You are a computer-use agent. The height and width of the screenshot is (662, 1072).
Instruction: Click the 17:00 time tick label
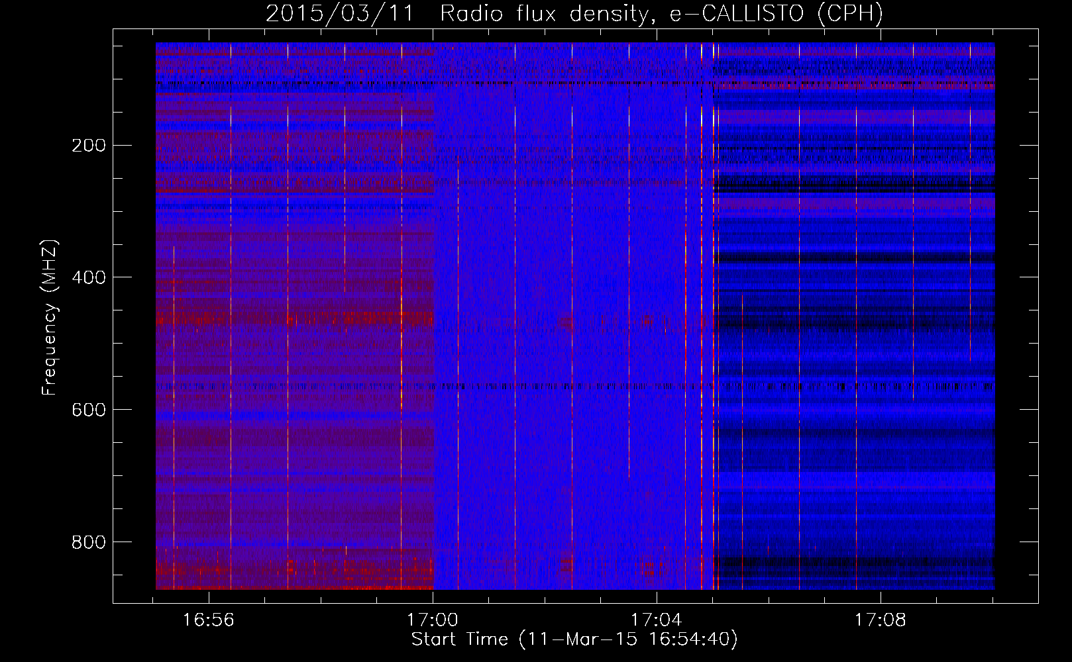433,620
